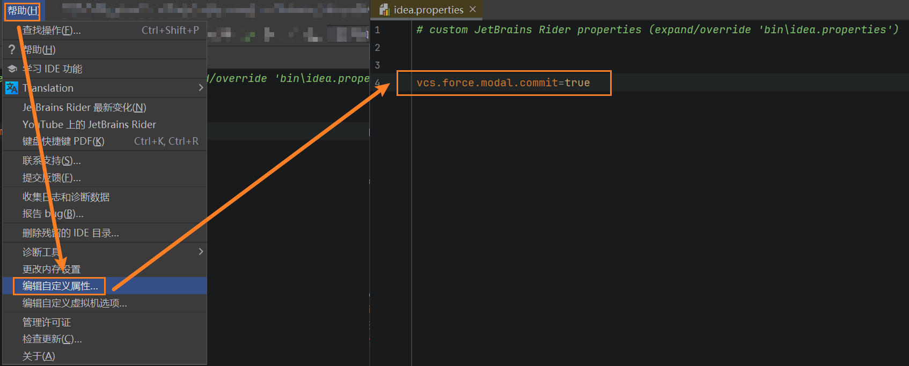Open the 帮助(H) menu in menu bar

pyautogui.click(x=23, y=11)
